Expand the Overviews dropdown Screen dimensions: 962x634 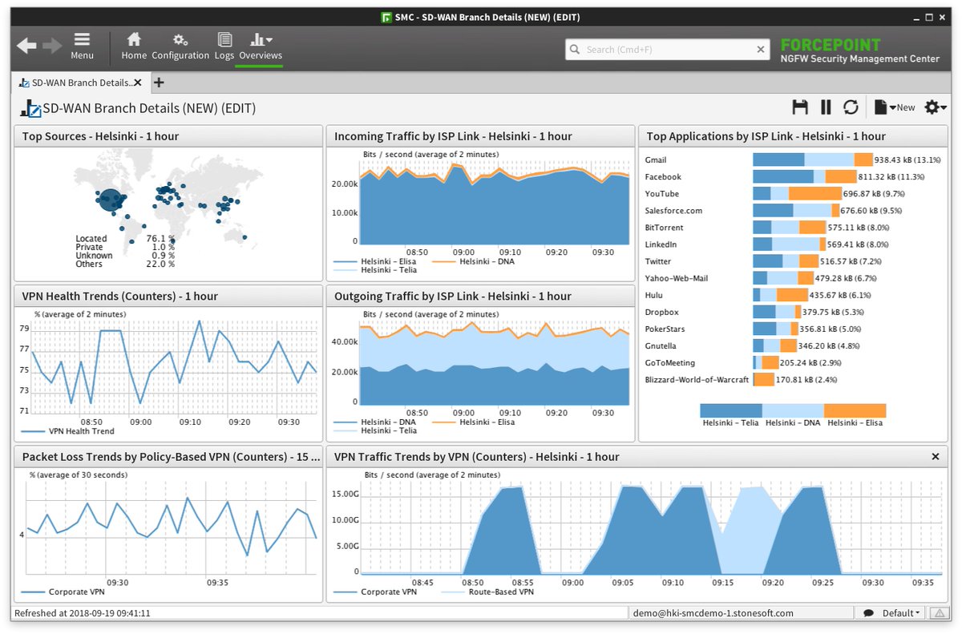pyautogui.click(x=261, y=46)
